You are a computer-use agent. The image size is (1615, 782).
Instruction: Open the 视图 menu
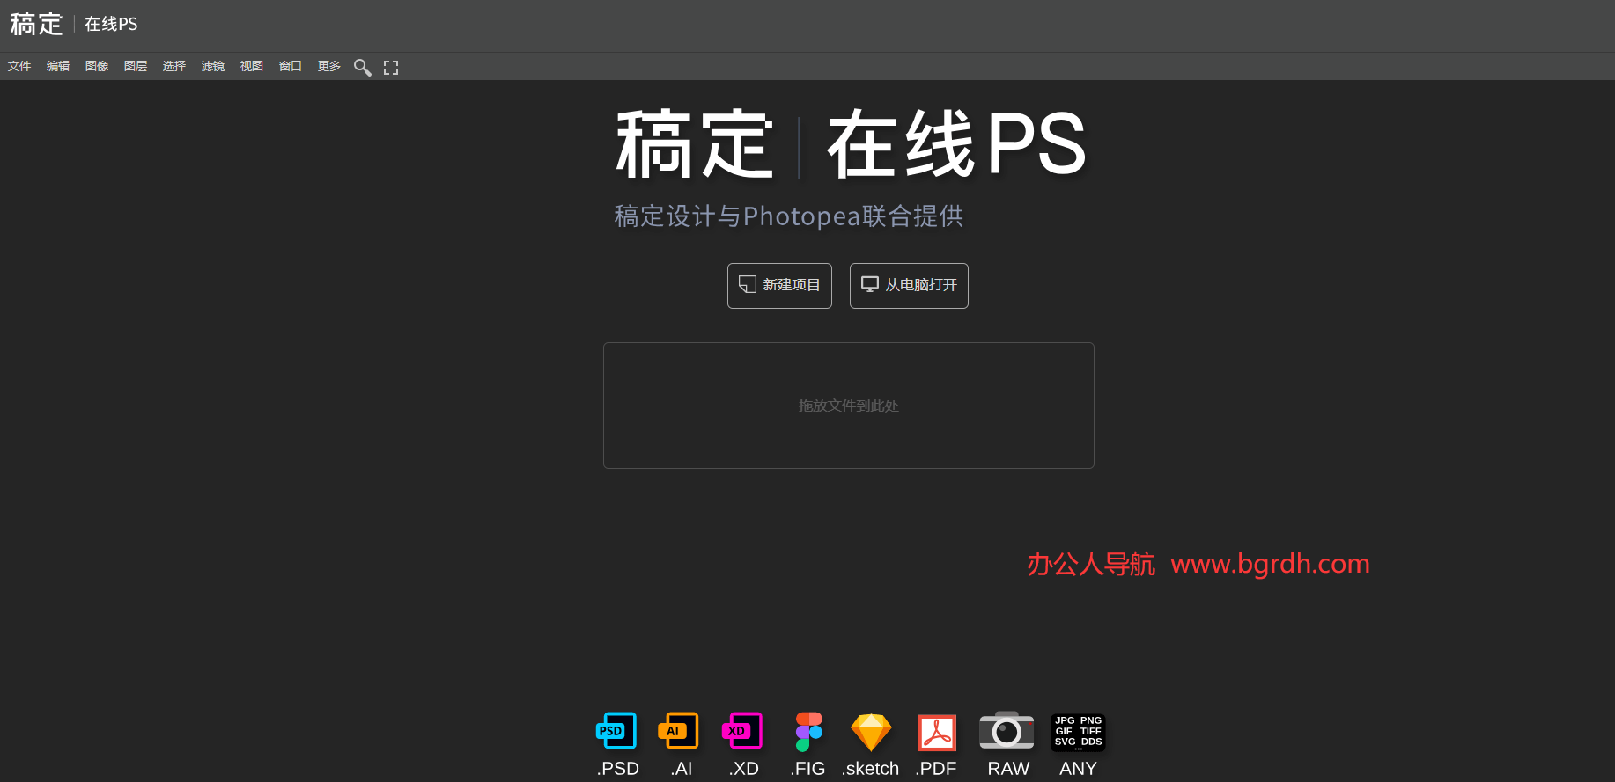point(252,67)
